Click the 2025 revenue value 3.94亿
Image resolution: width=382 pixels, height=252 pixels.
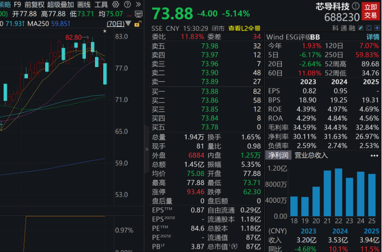(370, 240)
